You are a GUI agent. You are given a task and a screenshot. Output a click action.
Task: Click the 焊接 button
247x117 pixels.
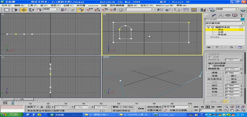(215, 73)
